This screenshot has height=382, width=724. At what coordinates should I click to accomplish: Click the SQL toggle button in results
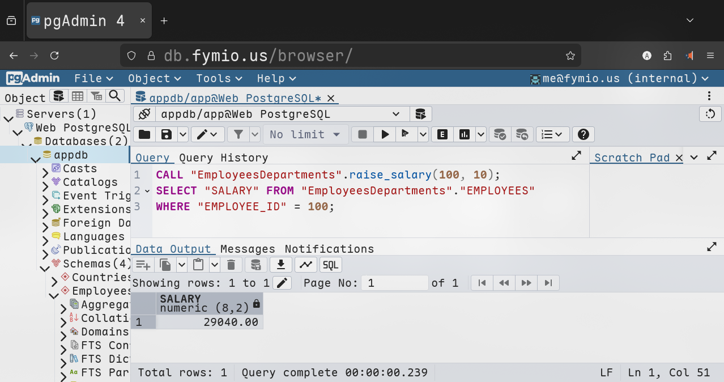point(330,265)
